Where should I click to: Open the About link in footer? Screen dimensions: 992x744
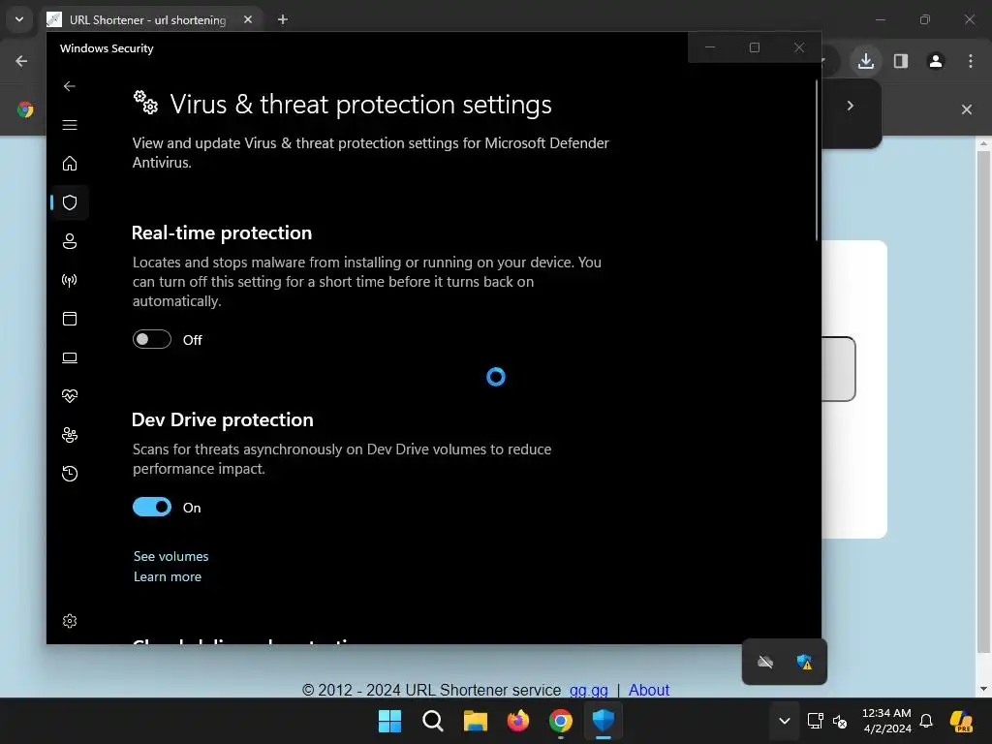(648, 690)
